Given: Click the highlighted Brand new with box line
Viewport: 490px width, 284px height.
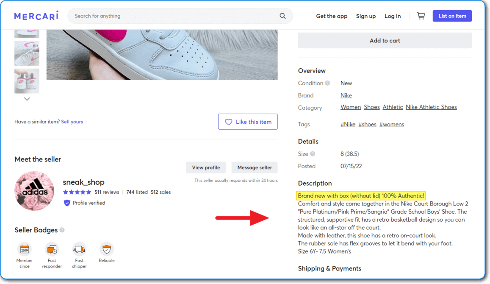Looking at the screenshot, I should coord(361,196).
